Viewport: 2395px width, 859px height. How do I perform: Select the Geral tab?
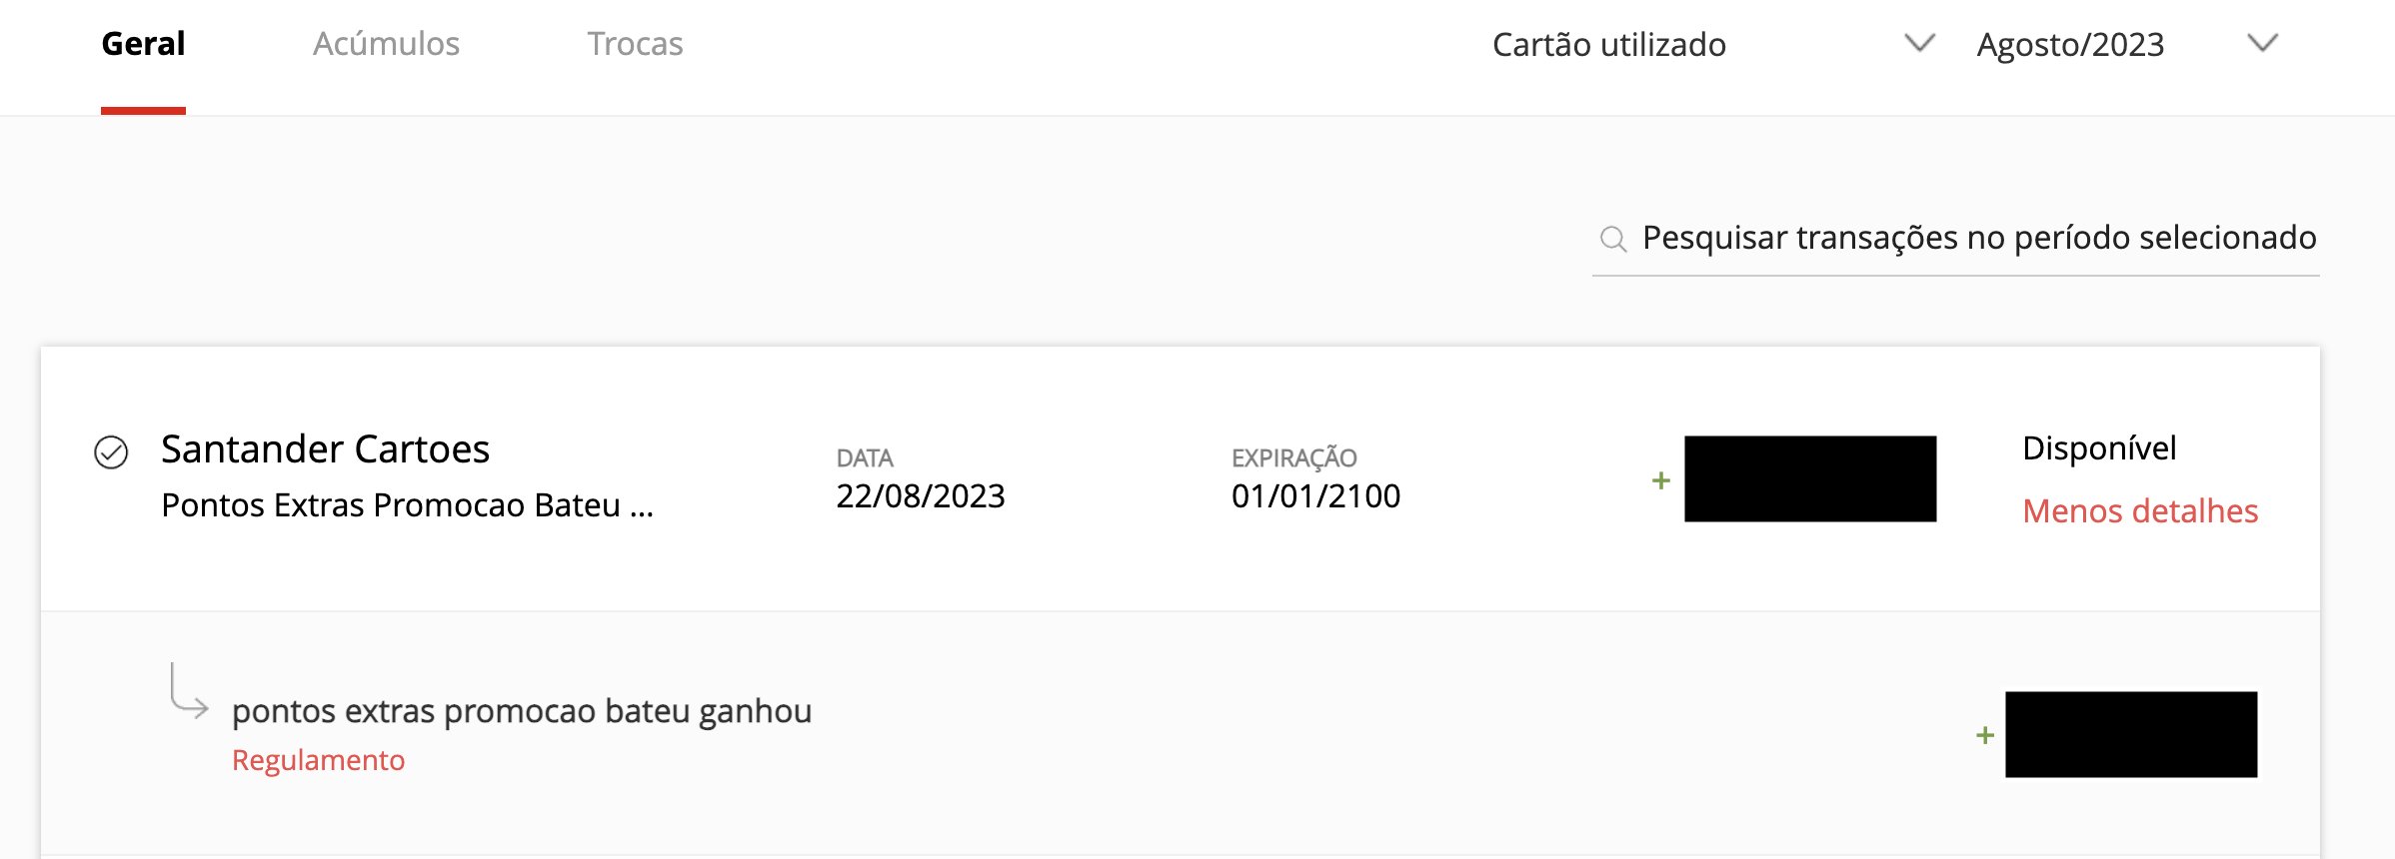[x=143, y=44]
